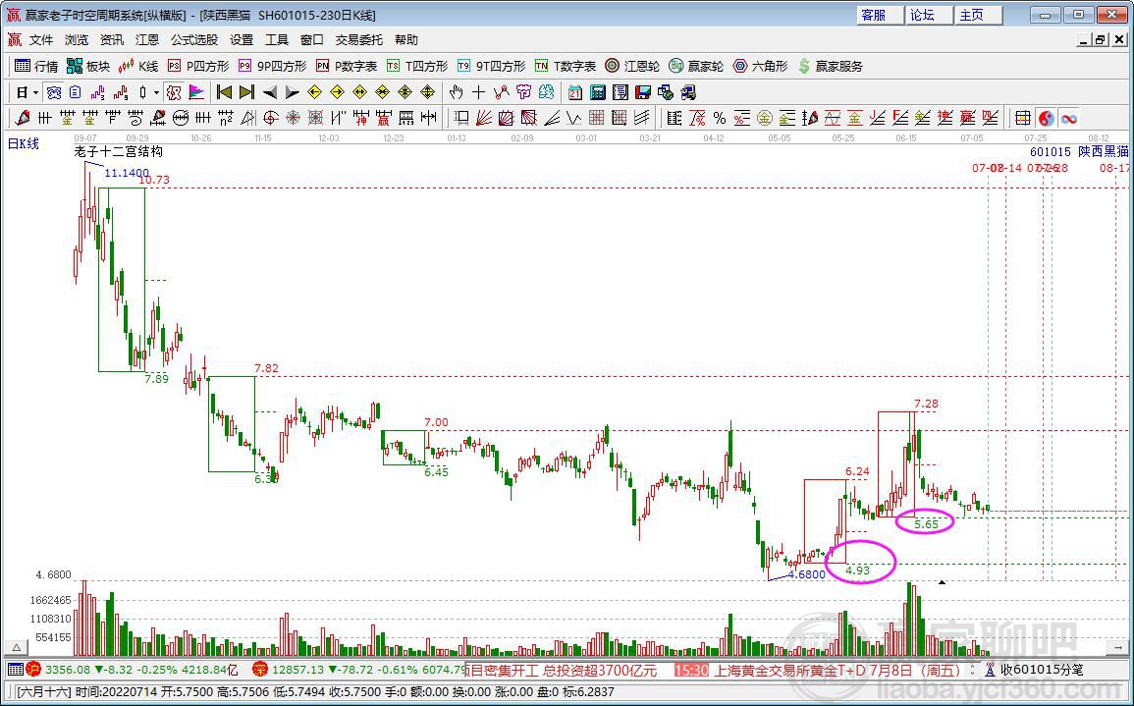Expand the candlestick style dropdown arrow
Viewport: 1134px width, 706px height.
point(156,92)
